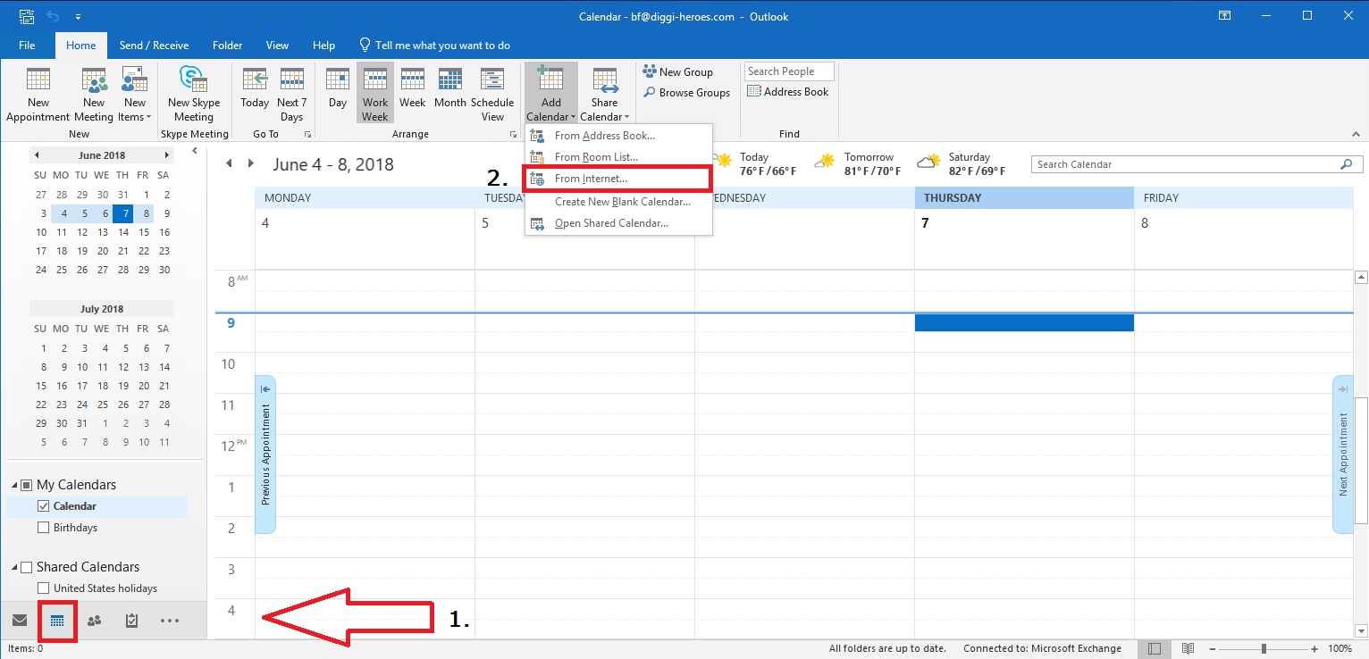Create a New Appointment
This screenshot has height=659, width=1369.
pyautogui.click(x=38, y=95)
